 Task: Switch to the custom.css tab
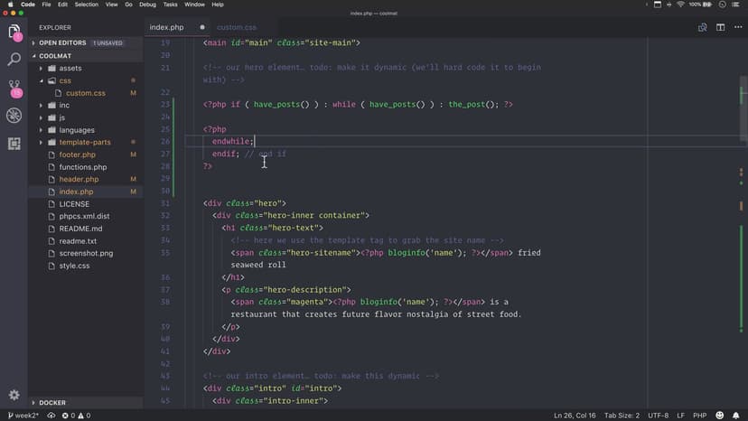pos(237,27)
